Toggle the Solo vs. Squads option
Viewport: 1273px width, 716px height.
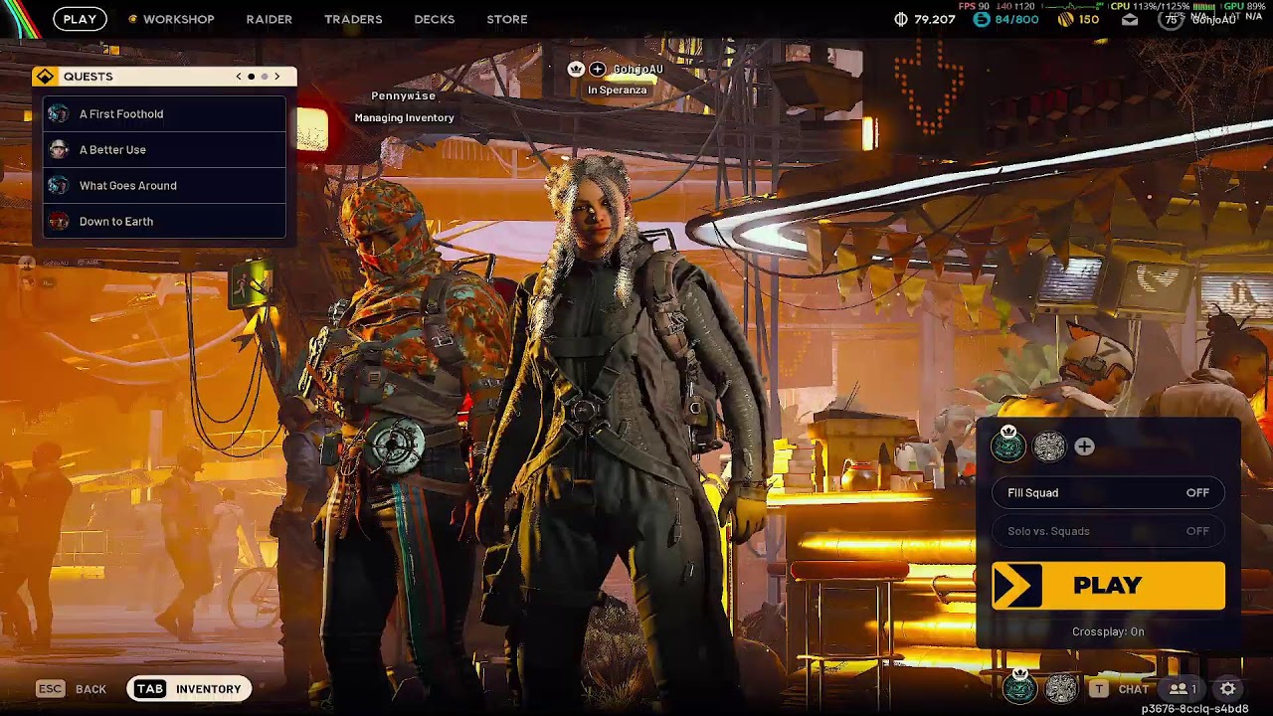click(1108, 531)
